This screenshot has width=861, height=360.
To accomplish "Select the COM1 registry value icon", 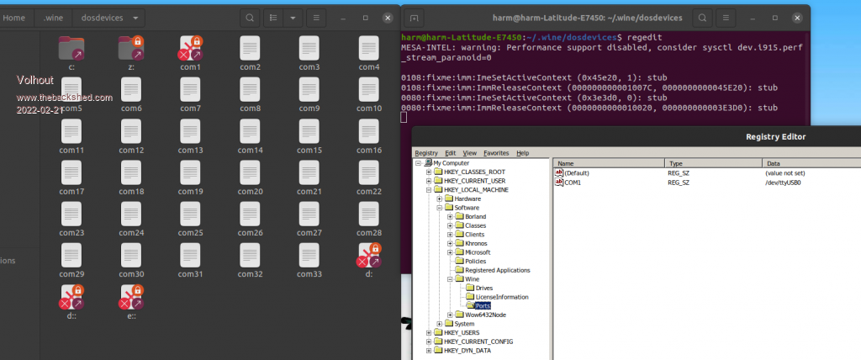I will click(559, 182).
